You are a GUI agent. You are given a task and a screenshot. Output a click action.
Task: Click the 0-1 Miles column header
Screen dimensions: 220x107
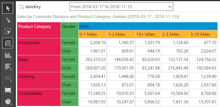(93, 34)
